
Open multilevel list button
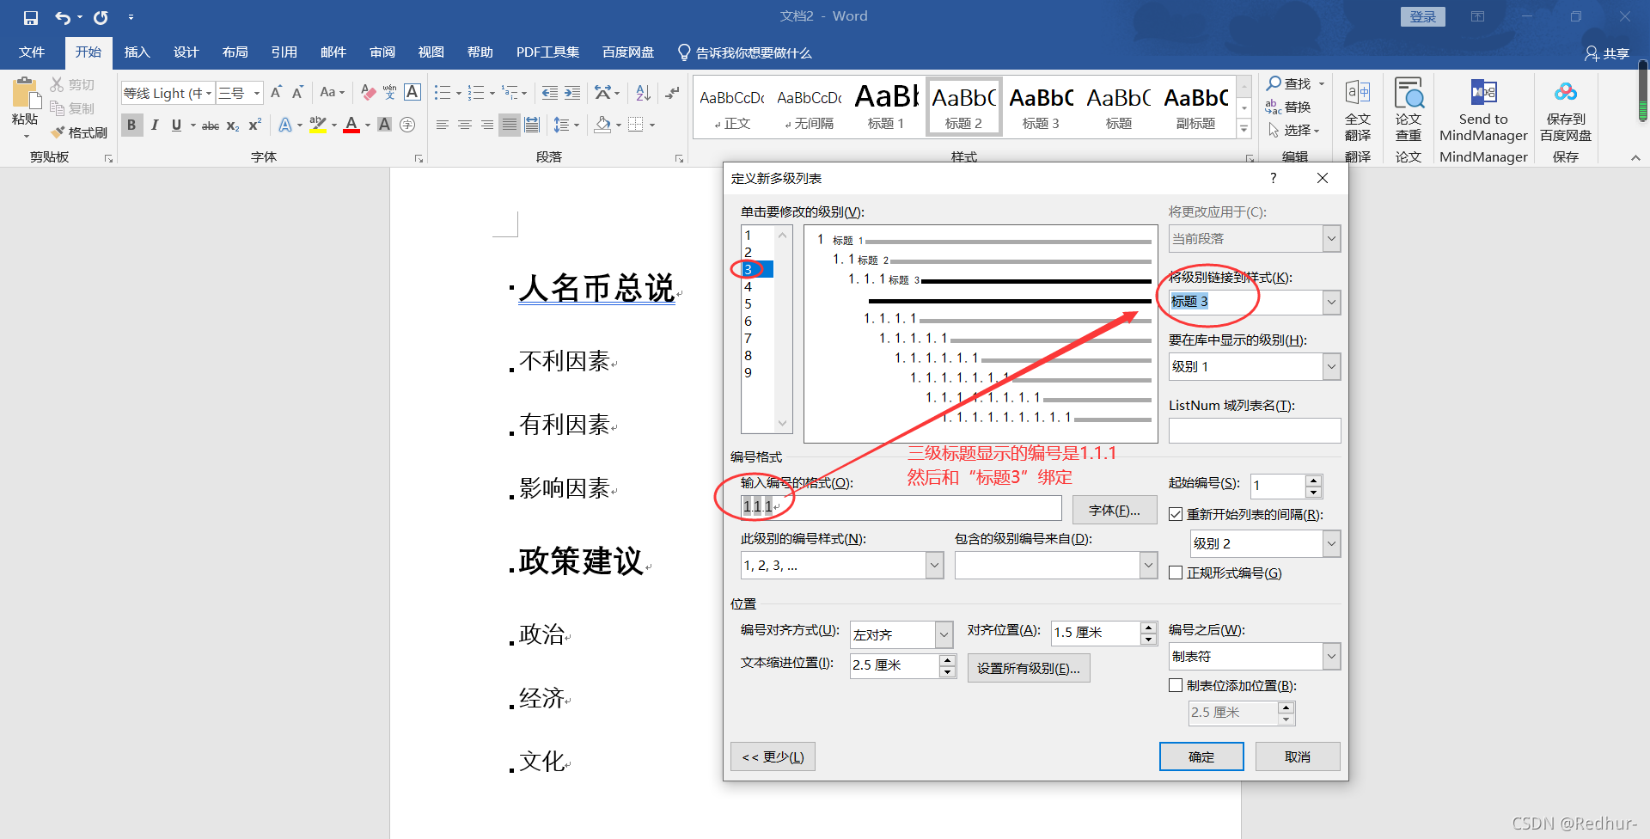coord(510,92)
